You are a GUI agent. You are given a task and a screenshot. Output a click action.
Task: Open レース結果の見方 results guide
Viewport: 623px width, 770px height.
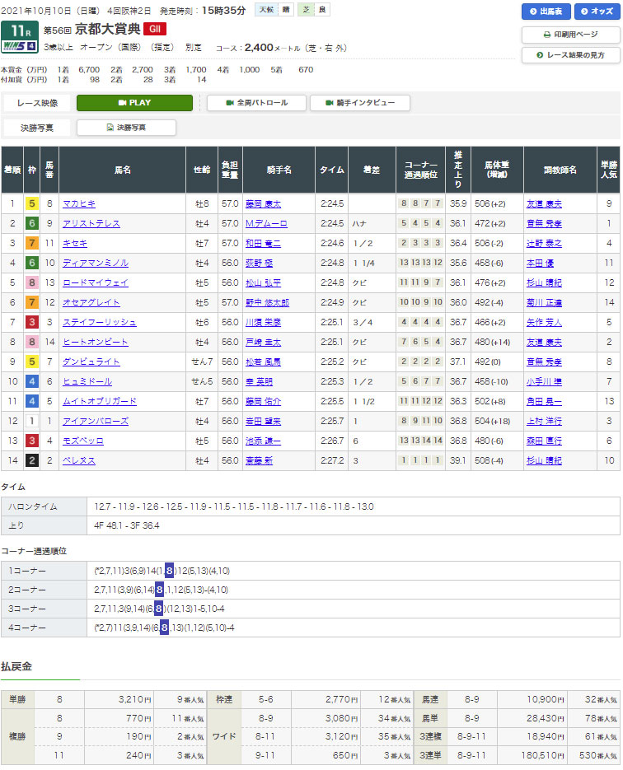pyautogui.click(x=570, y=55)
